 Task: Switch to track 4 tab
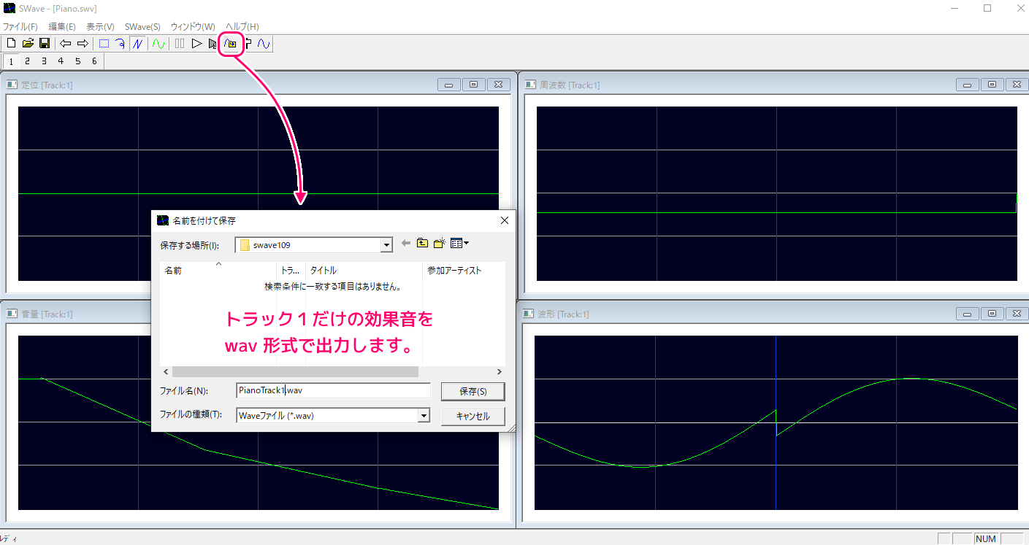coord(61,61)
